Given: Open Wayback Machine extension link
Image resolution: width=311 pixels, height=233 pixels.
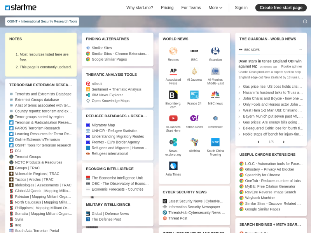Looking at the screenshot, I should tap(260, 198).
